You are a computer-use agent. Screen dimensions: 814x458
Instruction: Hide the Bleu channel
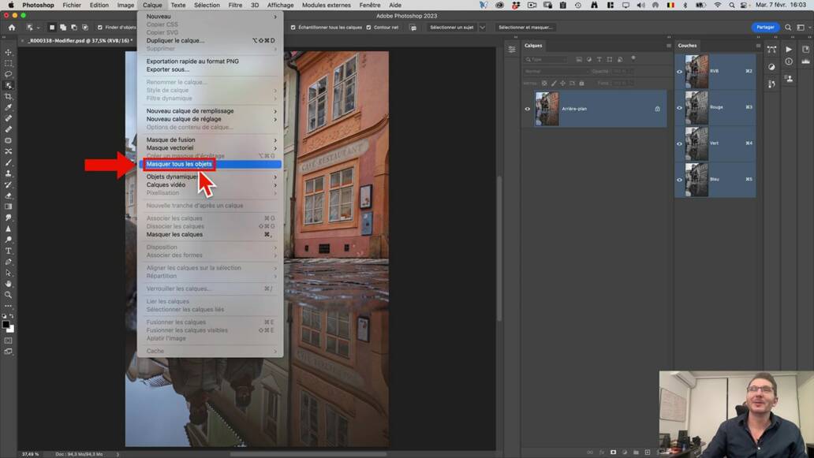[678, 180]
